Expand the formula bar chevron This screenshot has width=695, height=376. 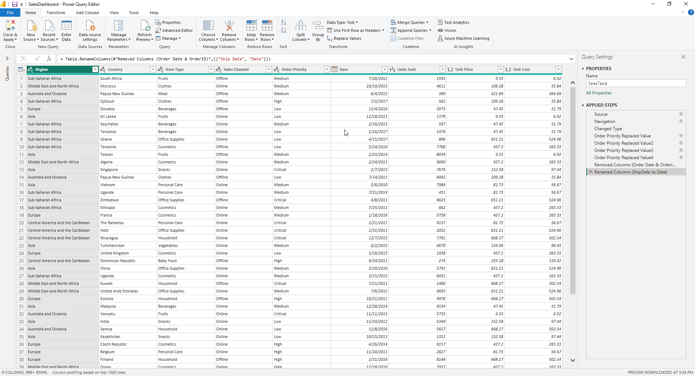click(571, 59)
